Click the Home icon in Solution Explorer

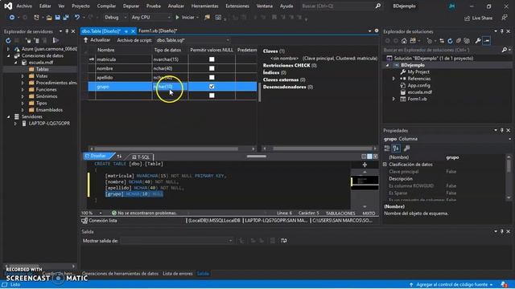(404, 41)
